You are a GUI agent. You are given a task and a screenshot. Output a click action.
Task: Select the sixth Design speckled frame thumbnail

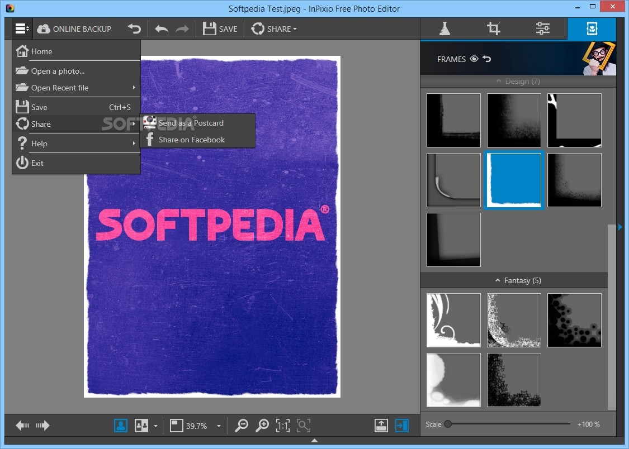click(x=574, y=180)
